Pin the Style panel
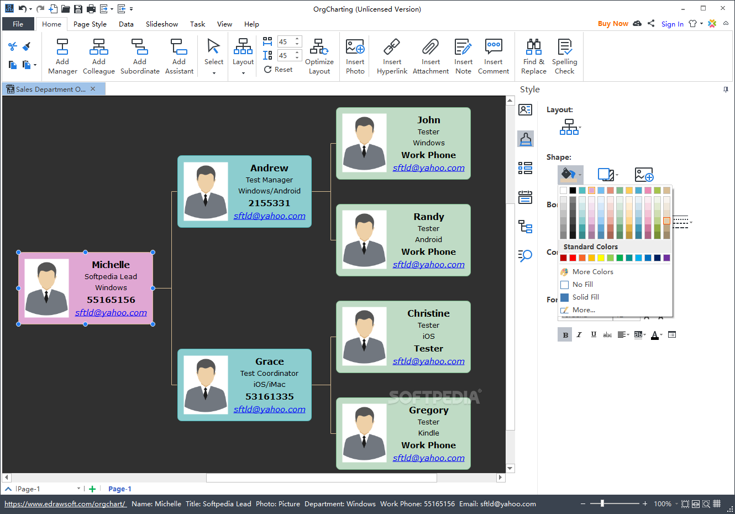The width and height of the screenshot is (735, 514). pos(726,90)
